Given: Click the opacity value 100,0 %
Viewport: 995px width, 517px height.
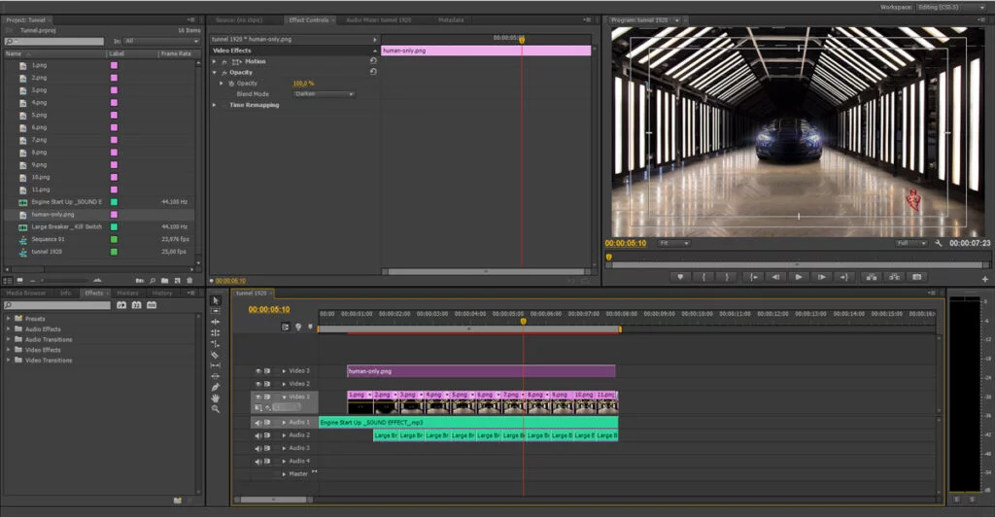Looking at the screenshot, I should click(x=303, y=84).
